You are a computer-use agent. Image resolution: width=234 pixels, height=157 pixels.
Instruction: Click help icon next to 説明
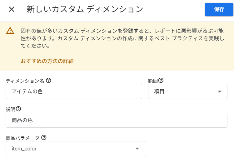pyautogui.click(x=18, y=109)
